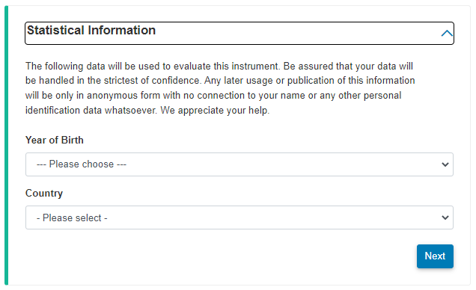Click the Year of Birth label
476x290 pixels.
click(55, 140)
